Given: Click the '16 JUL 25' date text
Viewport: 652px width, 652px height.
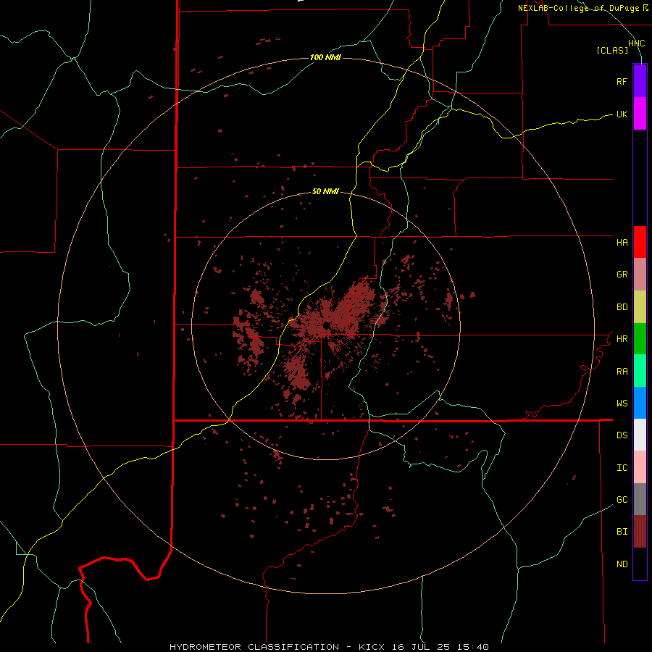Looking at the screenshot, I should pos(422,647).
